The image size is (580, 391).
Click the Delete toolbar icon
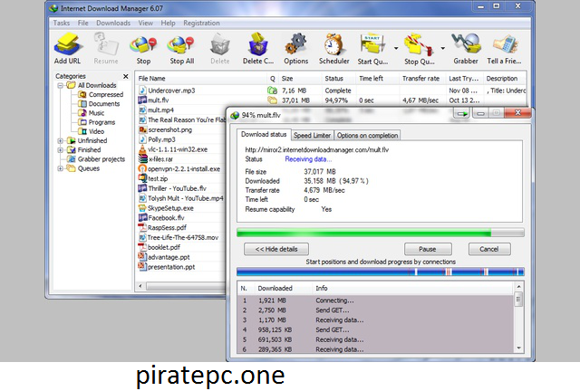220,48
